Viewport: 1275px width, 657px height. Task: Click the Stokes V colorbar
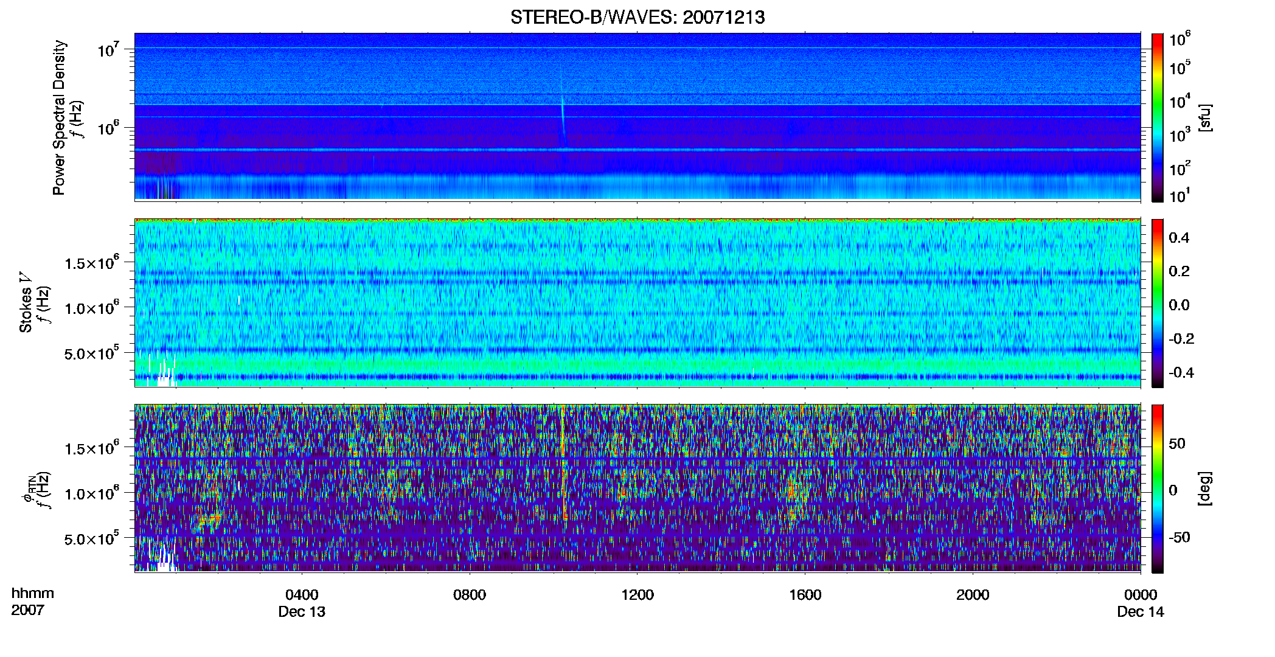click(1158, 303)
